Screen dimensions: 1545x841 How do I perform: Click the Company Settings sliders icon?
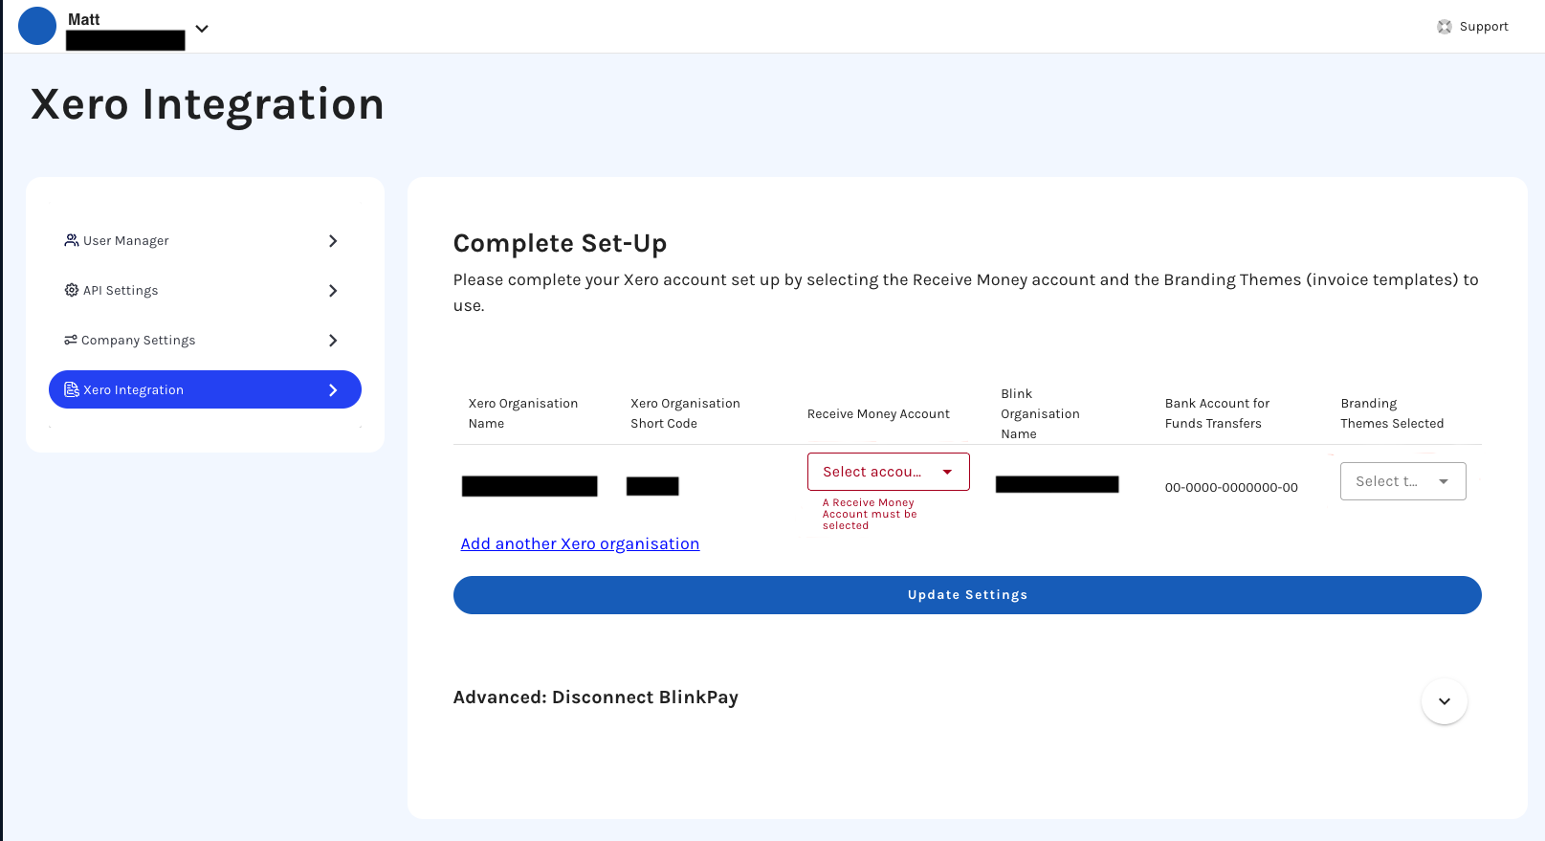pyautogui.click(x=71, y=340)
